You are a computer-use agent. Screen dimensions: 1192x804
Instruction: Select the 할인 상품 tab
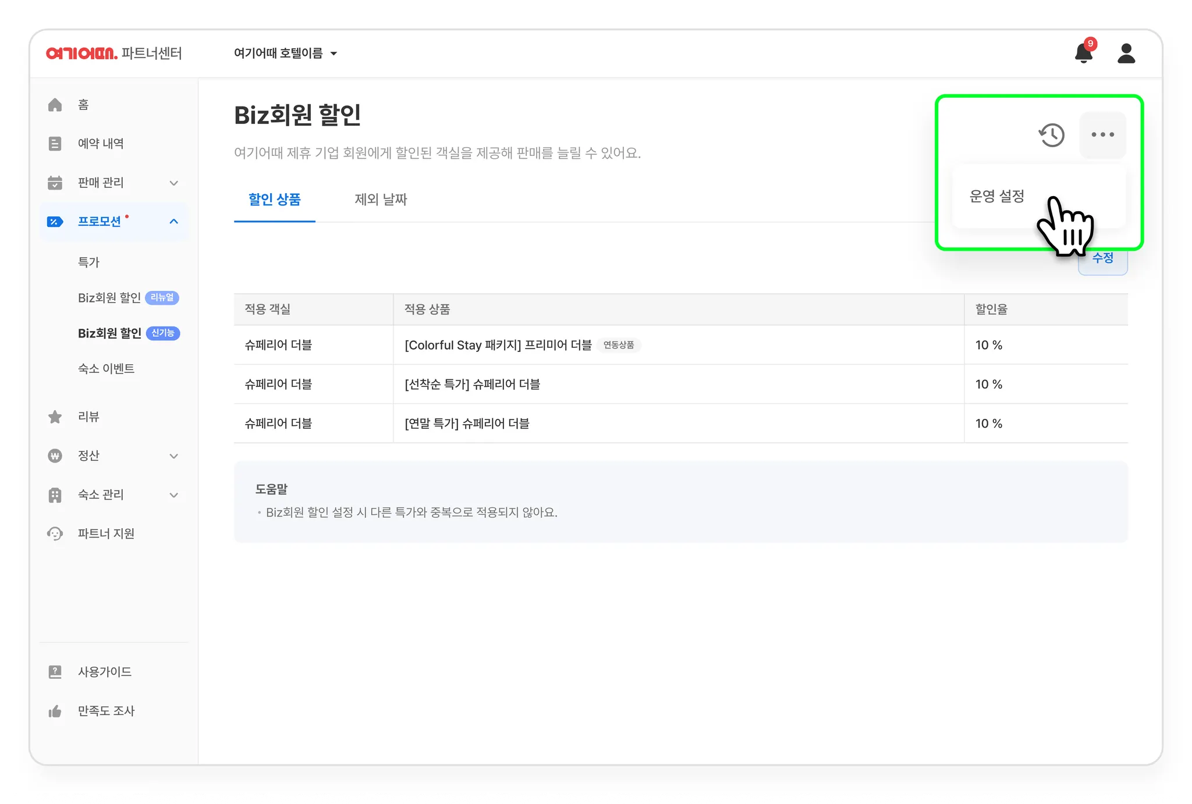tap(274, 200)
